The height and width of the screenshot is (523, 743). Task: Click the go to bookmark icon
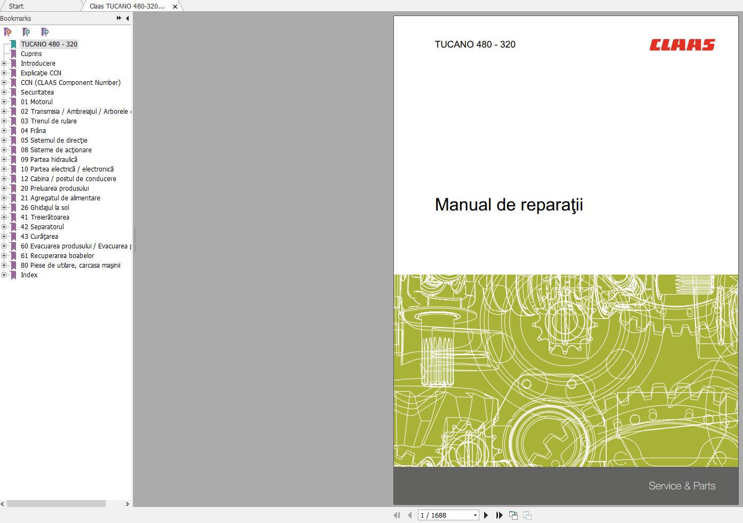[45, 32]
